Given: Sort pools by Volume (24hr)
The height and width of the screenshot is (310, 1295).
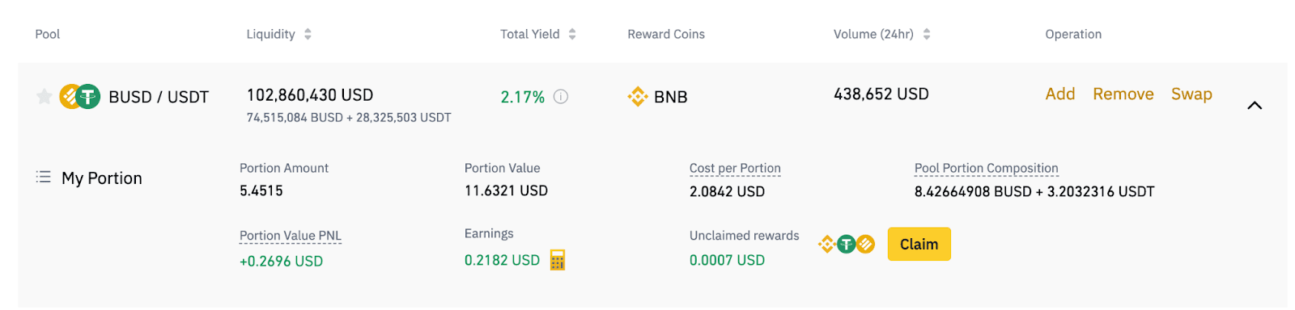Looking at the screenshot, I should (927, 34).
